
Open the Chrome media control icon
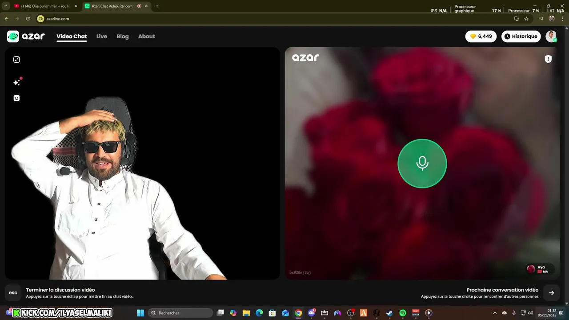click(541, 19)
